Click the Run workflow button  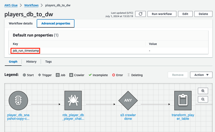162,14
